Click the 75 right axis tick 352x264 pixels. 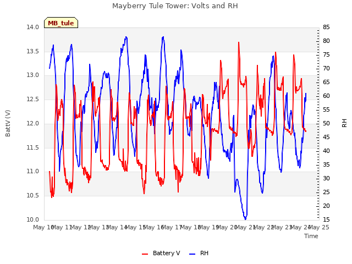(326, 55)
